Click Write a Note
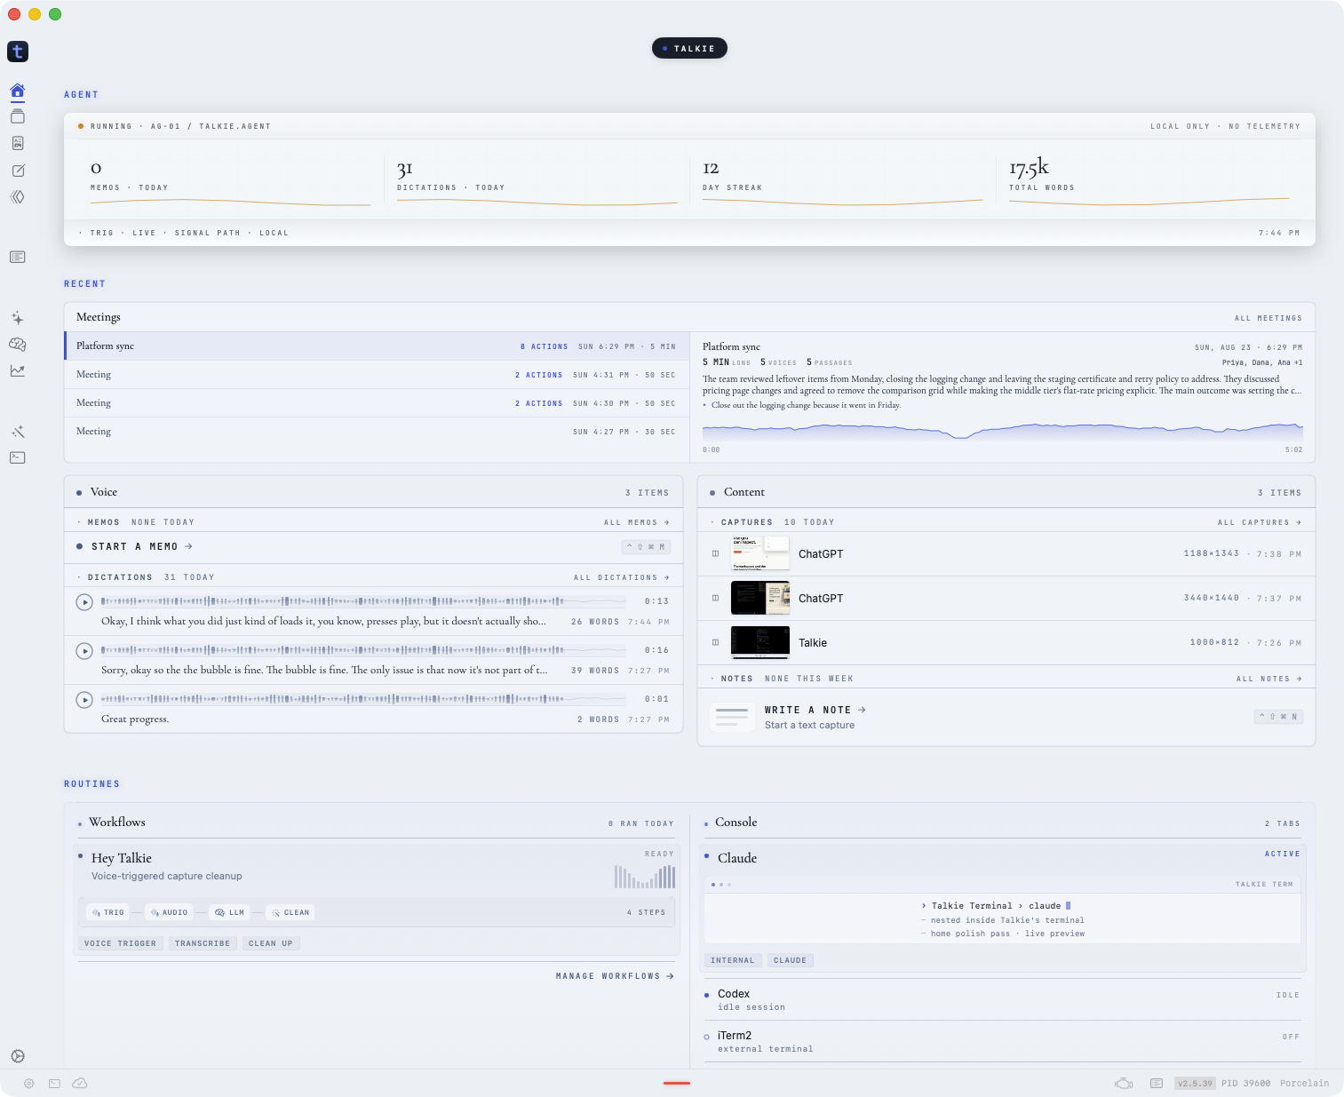The width and height of the screenshot is (1344, 1097). 815,710
